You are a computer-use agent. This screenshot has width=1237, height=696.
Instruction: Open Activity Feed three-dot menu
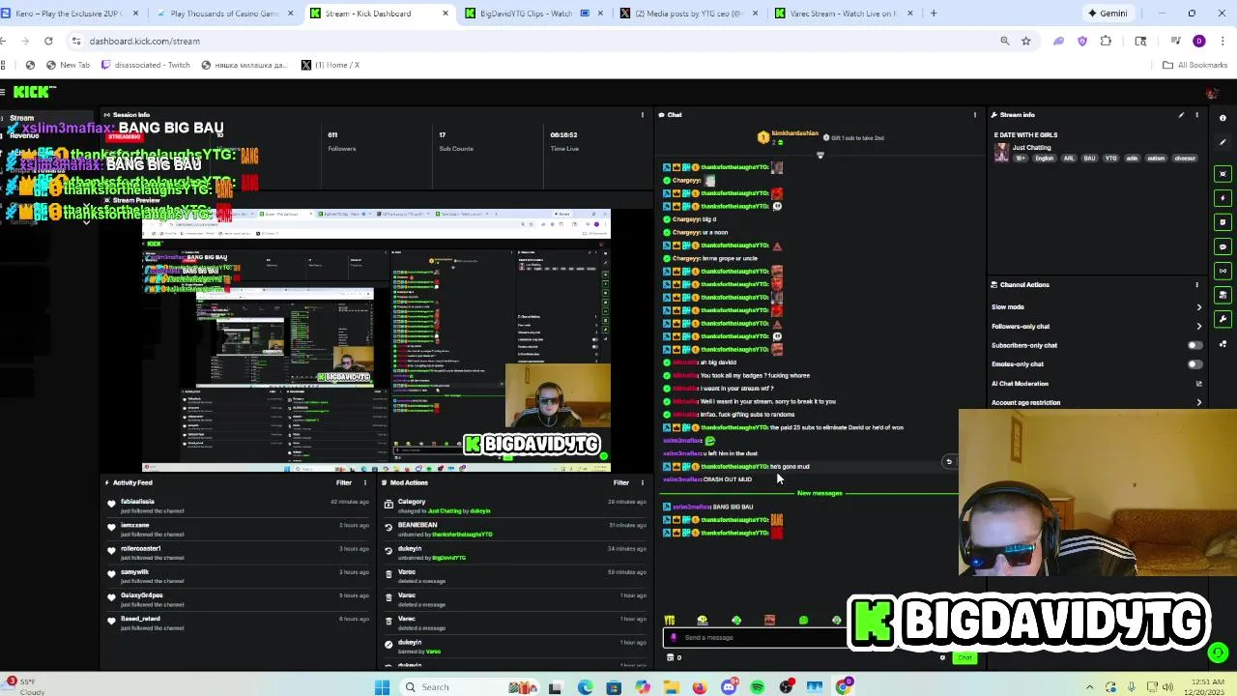point(364,482)
